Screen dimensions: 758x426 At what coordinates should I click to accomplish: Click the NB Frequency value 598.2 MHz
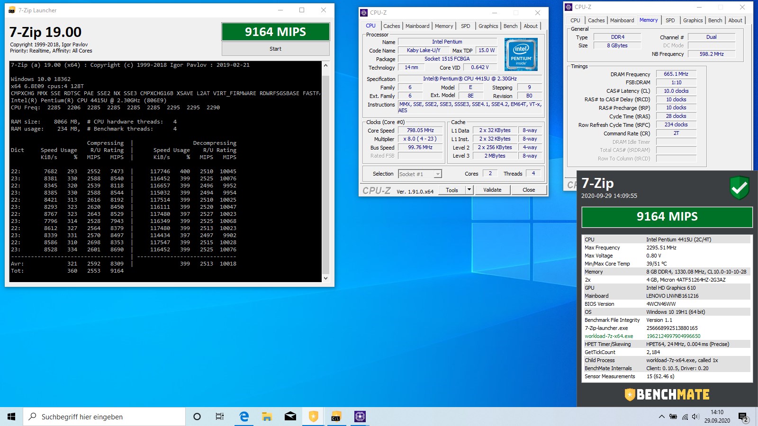pos(712,54)
